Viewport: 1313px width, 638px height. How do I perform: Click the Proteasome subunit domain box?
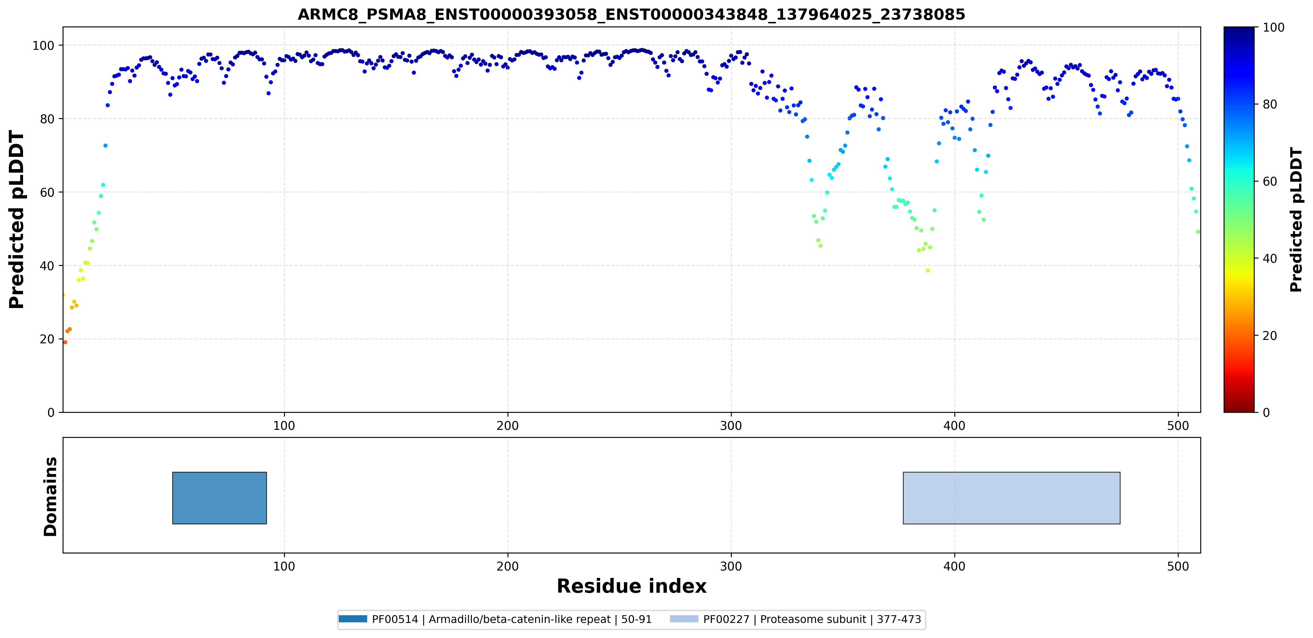click(1012, 498)
